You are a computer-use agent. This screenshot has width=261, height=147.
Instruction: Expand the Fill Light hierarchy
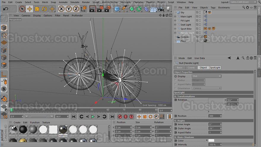pos(175,20)
